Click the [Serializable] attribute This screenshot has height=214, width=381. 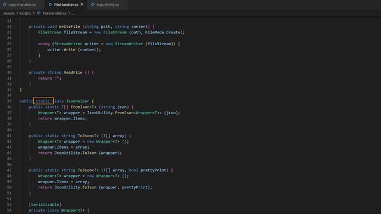click(45, 204)
